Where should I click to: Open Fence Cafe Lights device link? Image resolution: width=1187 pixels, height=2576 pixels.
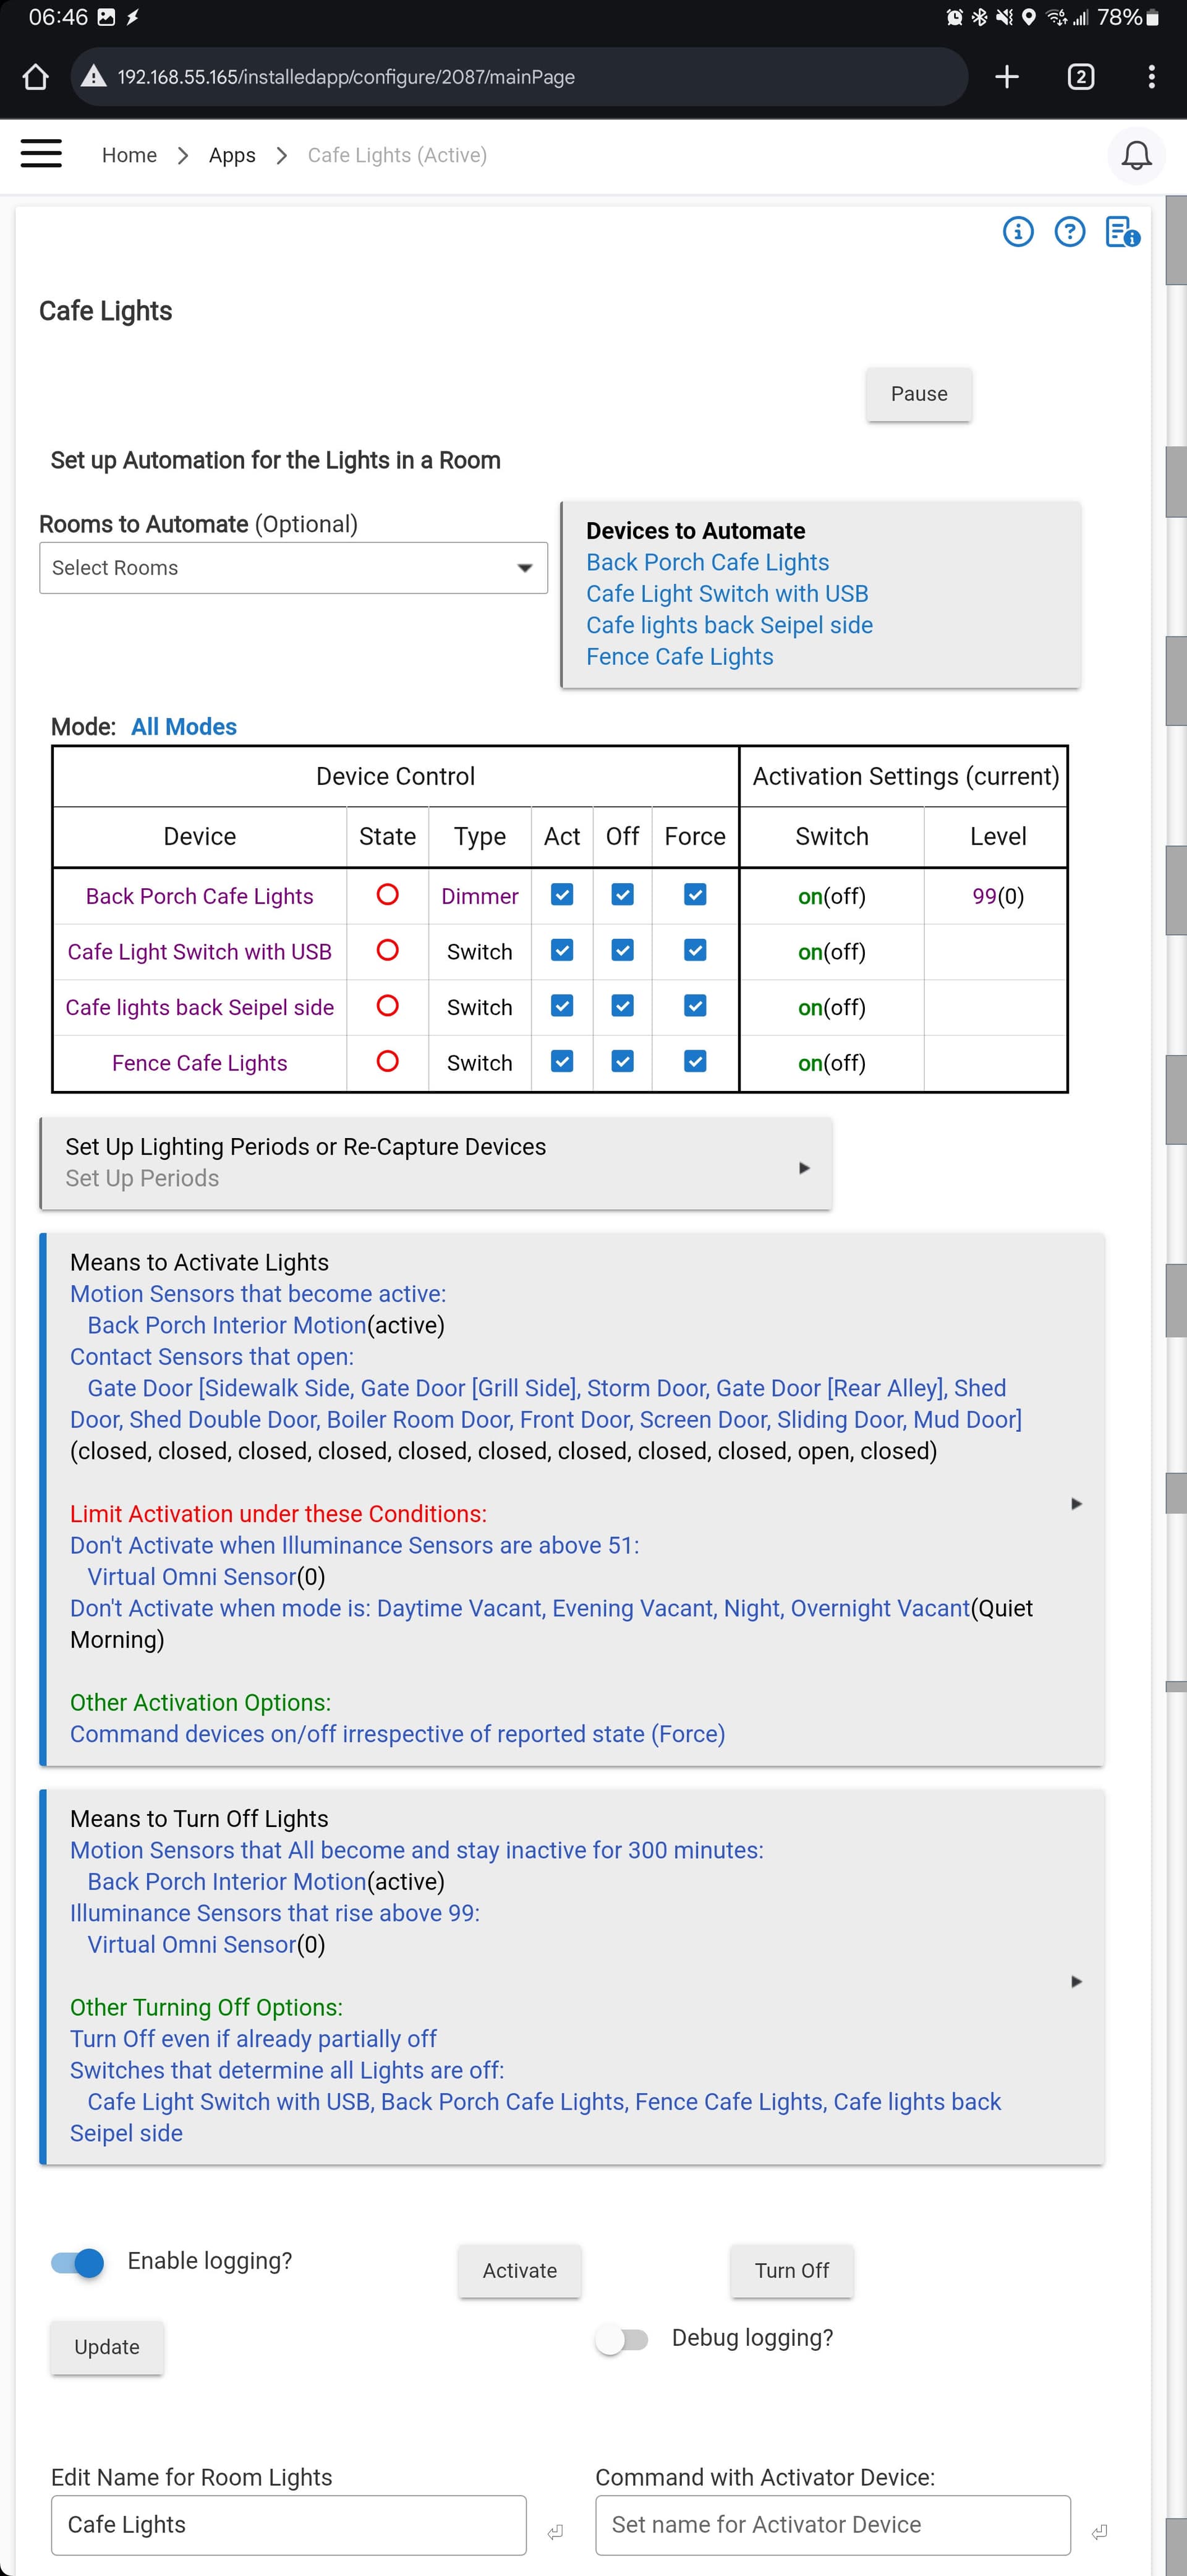tap(680, 657)
